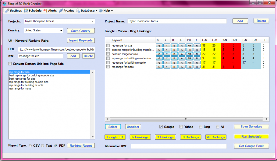Check the 'best rep range for size' row checkbox
Screen dimensions: 277x161
pyautogui.click(x=108, y=54)
